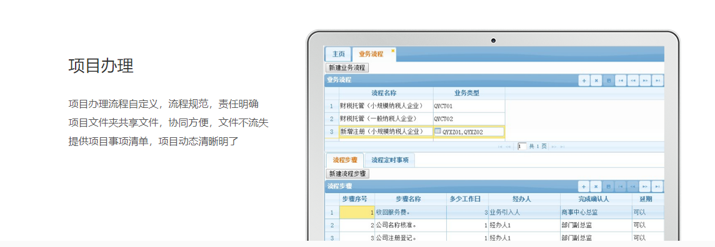Sort by 业务类型 column header

pos(469,94)
